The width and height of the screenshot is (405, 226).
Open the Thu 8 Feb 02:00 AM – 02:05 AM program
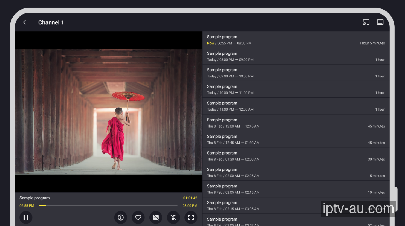click(296, 172)
